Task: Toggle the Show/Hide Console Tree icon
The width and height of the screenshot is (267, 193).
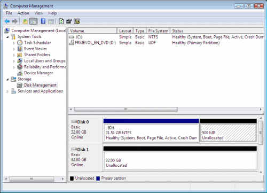Action: pyautogui.click(x=33, y=21)
